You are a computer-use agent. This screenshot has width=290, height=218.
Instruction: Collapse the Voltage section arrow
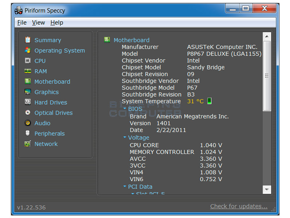click(125, 137)
